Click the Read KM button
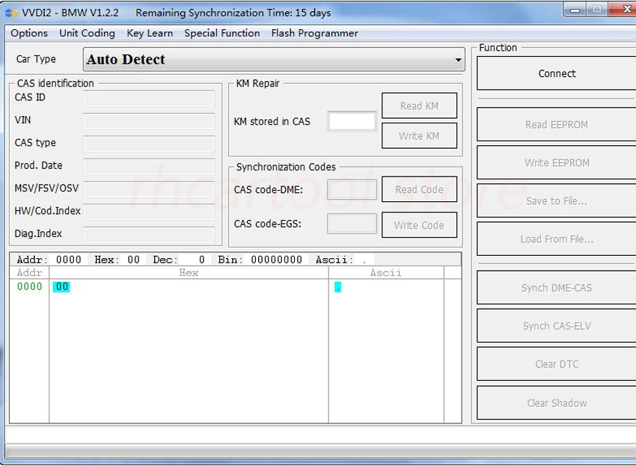 pos(419,106)
